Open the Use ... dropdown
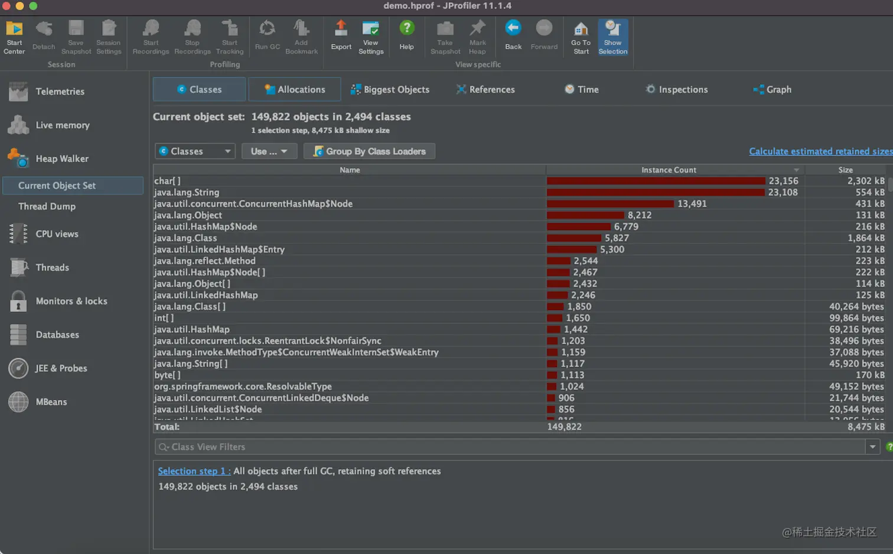The height and width of the screenshot is (554, 893). (269, 151)
